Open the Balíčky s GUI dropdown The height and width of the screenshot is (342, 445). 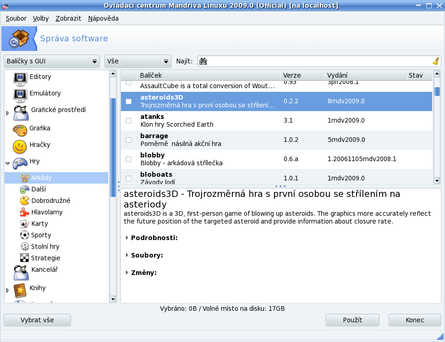click(x=52, y=62)
